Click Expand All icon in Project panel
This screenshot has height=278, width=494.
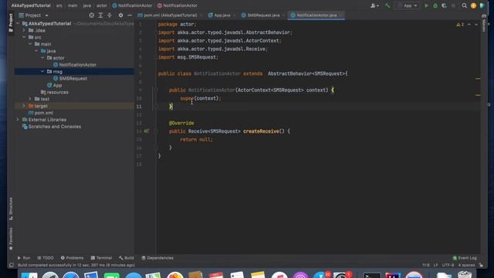tap(100, 15)
